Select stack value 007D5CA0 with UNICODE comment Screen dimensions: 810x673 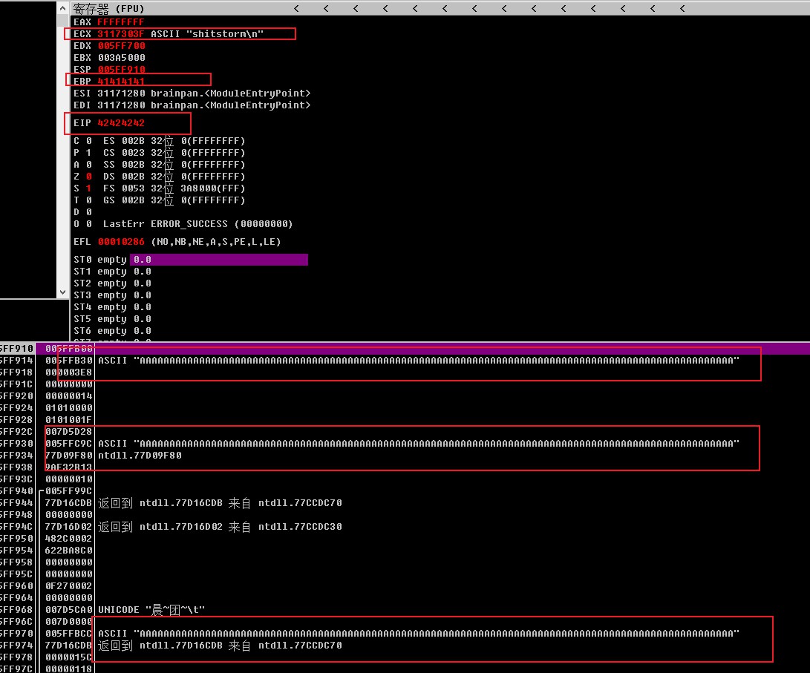(x=69, y=610)
